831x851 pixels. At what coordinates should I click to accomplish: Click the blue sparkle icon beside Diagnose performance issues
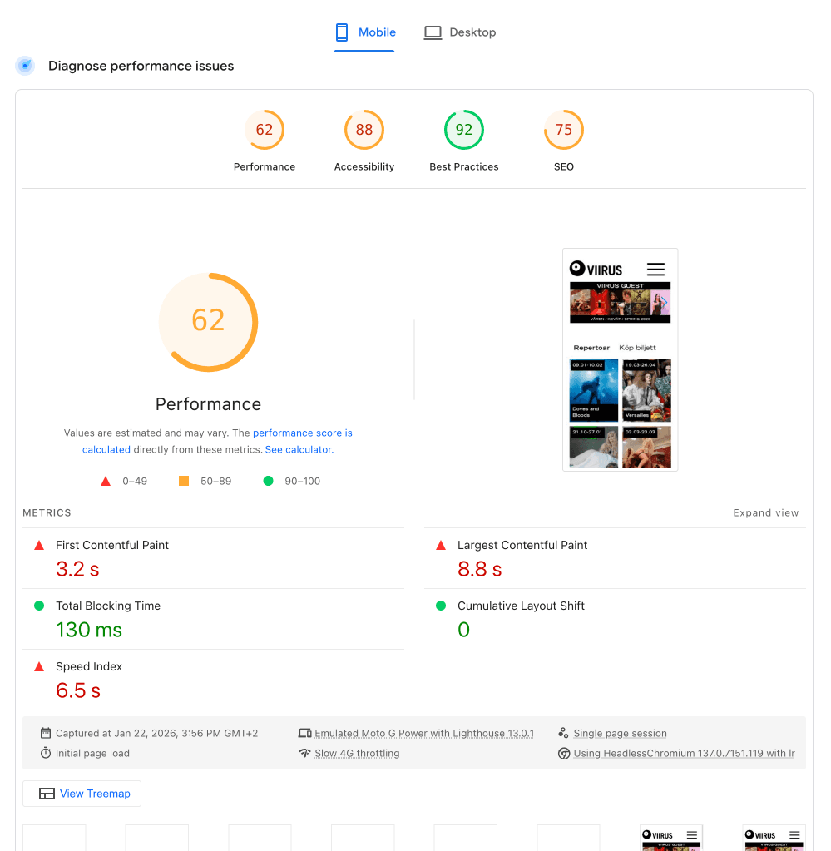click(25, 65)
